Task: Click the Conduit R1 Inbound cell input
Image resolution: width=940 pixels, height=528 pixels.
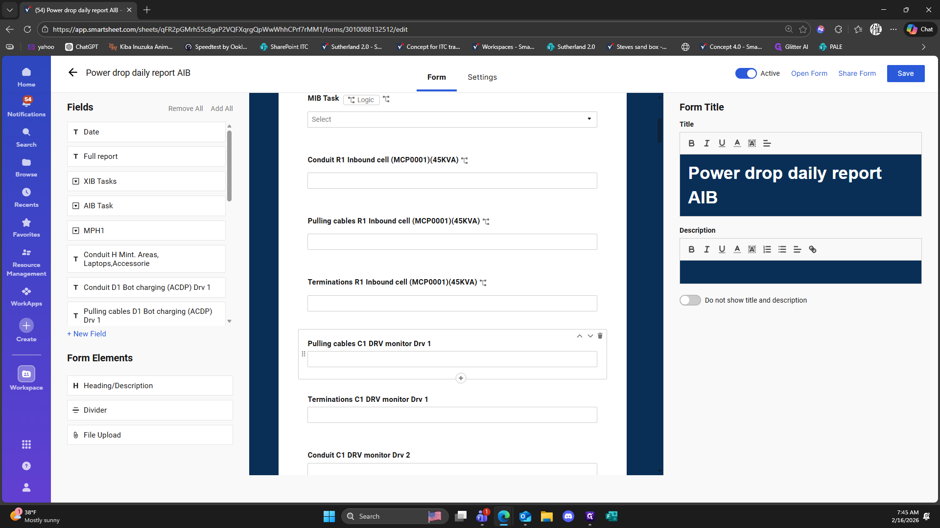Action: point(452,181)
